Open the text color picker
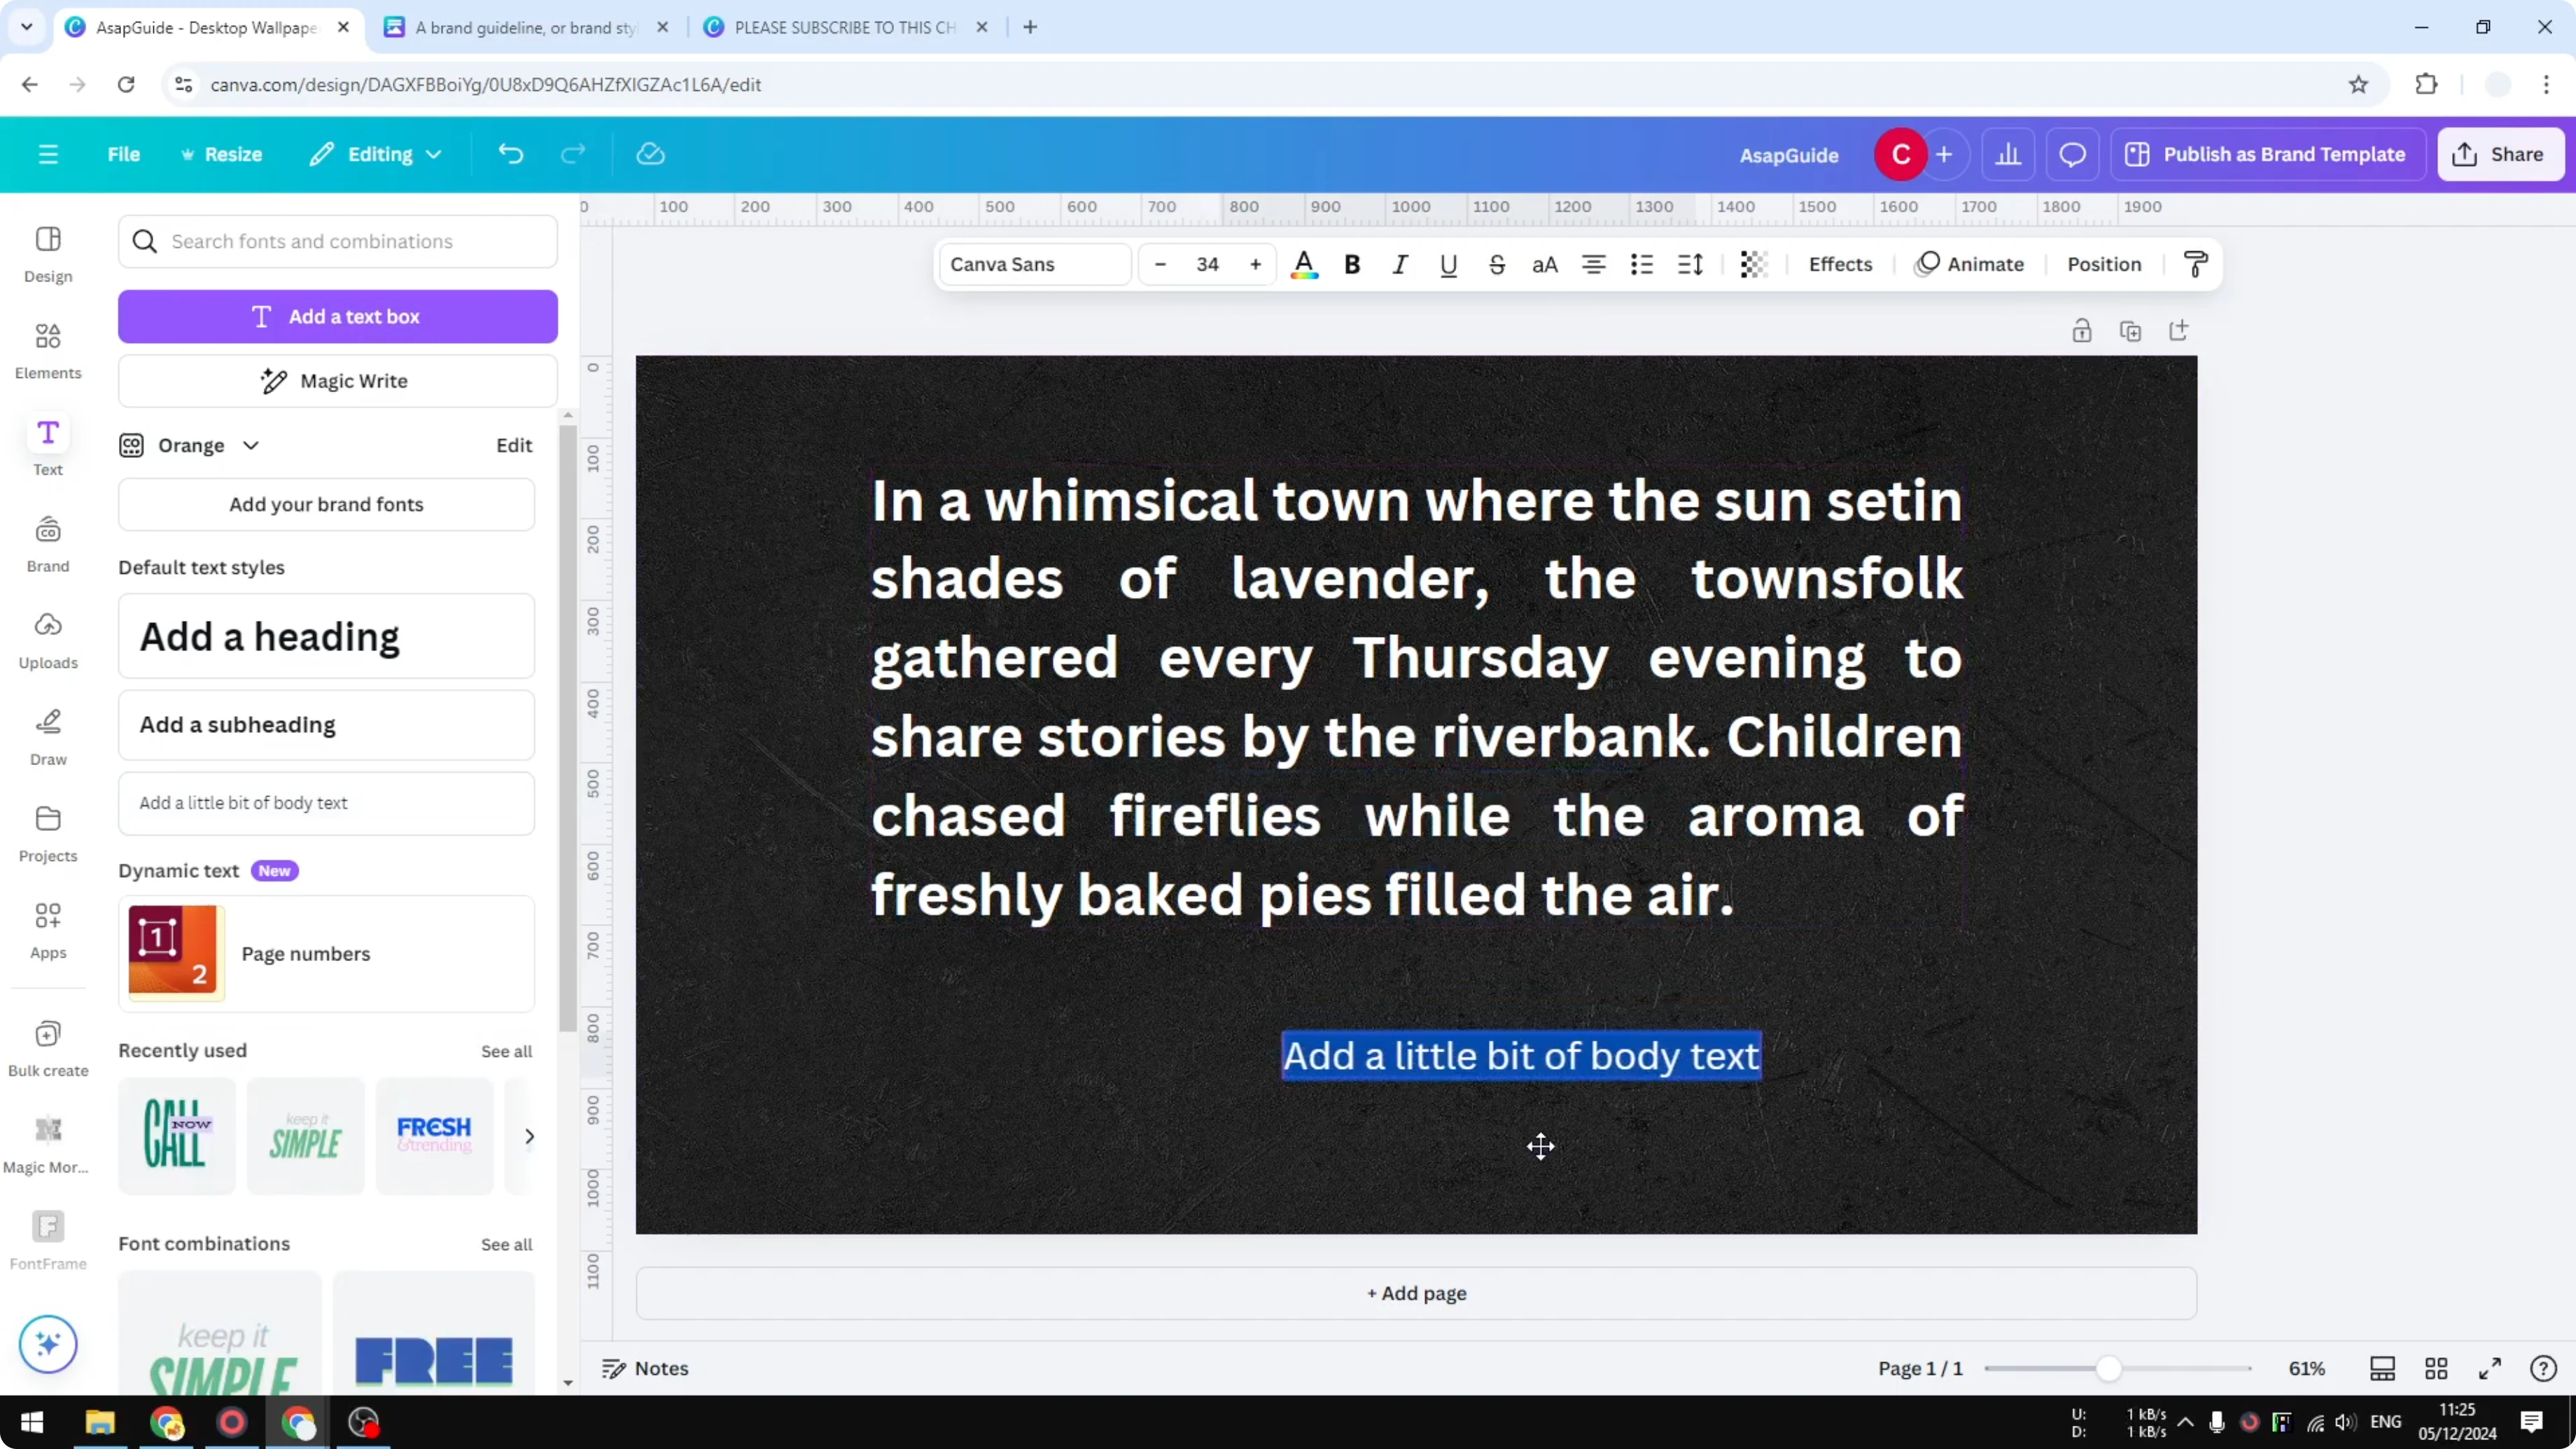 click(x=1304, y=264)
